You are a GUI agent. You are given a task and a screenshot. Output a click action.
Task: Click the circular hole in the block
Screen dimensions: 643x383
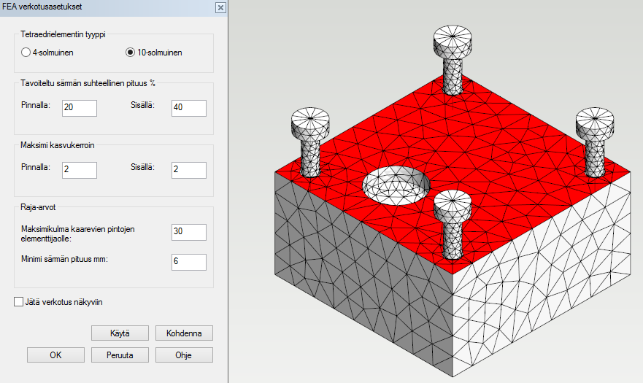[395, 182]
